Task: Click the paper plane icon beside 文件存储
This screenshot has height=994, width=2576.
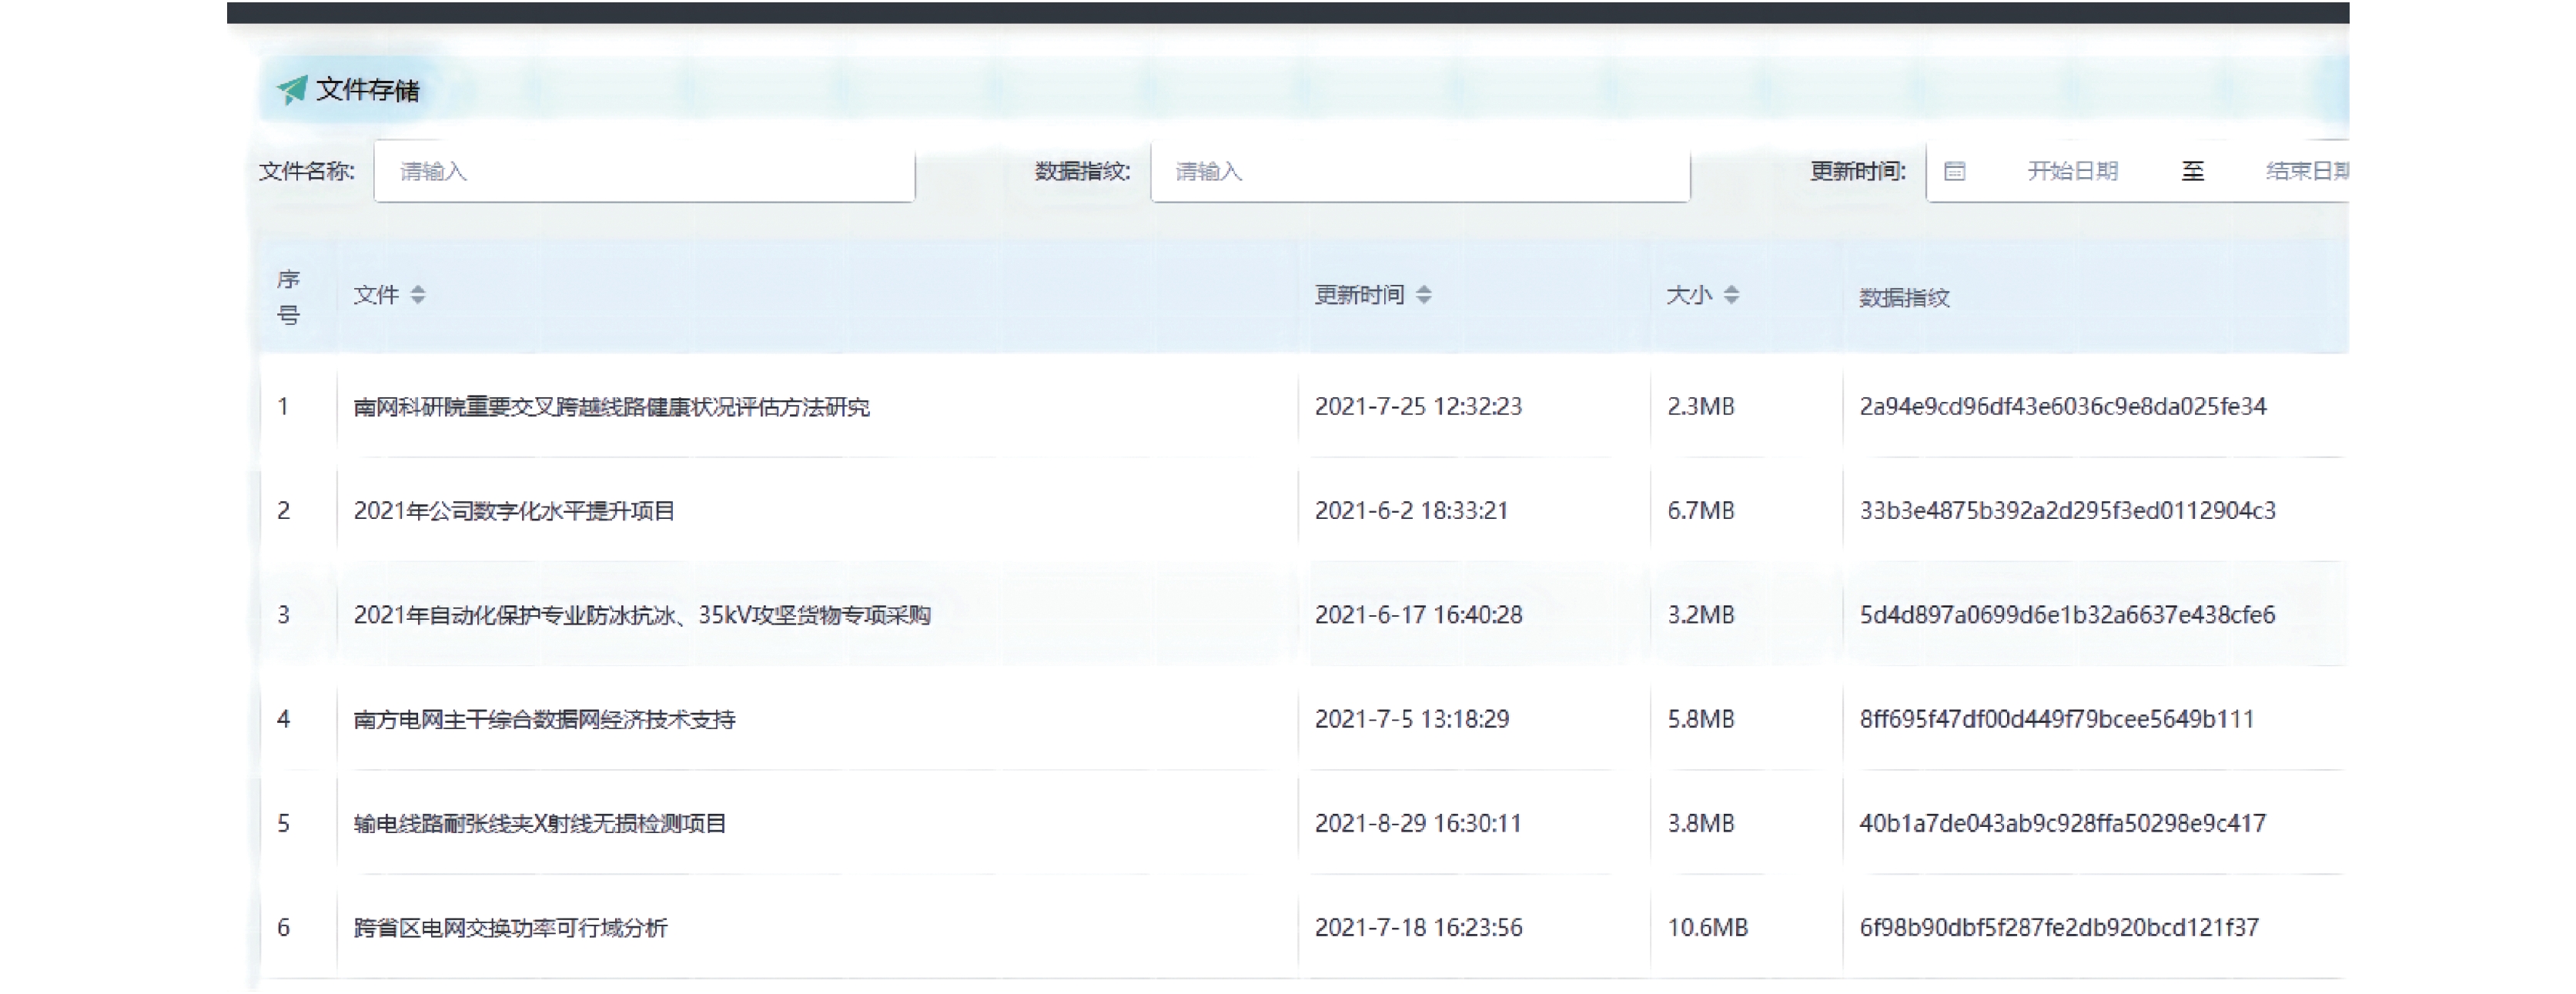Action: coord(292,90)
